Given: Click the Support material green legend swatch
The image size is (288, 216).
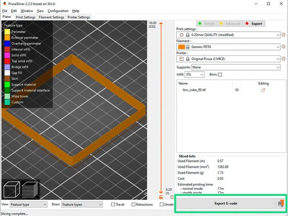Looking at the screenshot, I should click(x=7, y=85).
